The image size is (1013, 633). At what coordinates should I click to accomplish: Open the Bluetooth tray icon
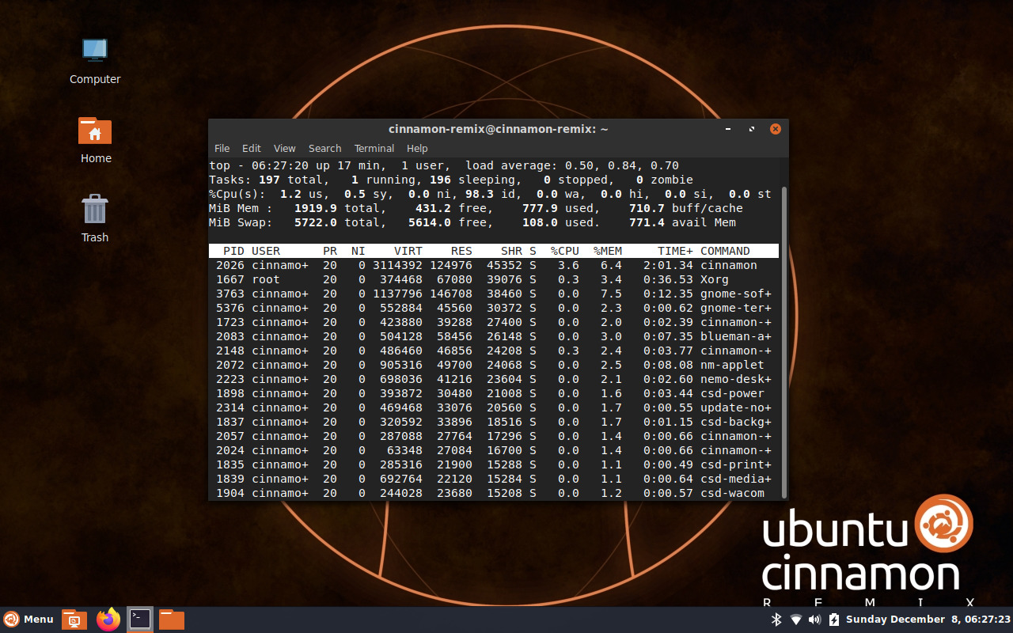[776, 620]
